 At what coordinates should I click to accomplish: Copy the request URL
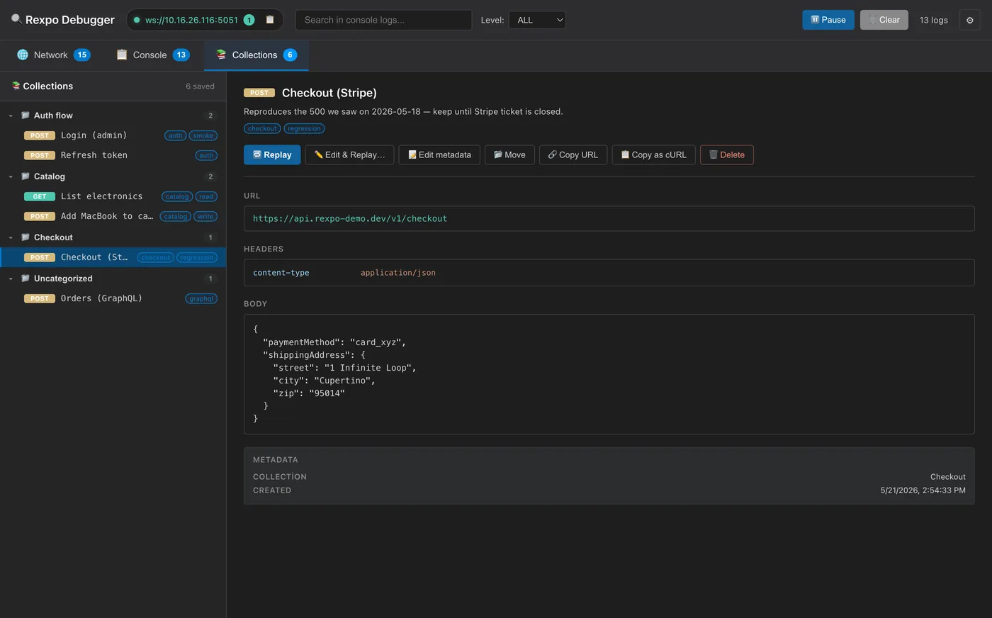[x=573, y=154]
